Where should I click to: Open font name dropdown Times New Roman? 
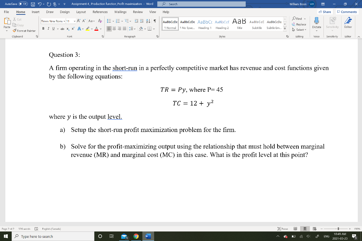pyautogui.click(x=64, y=21)
